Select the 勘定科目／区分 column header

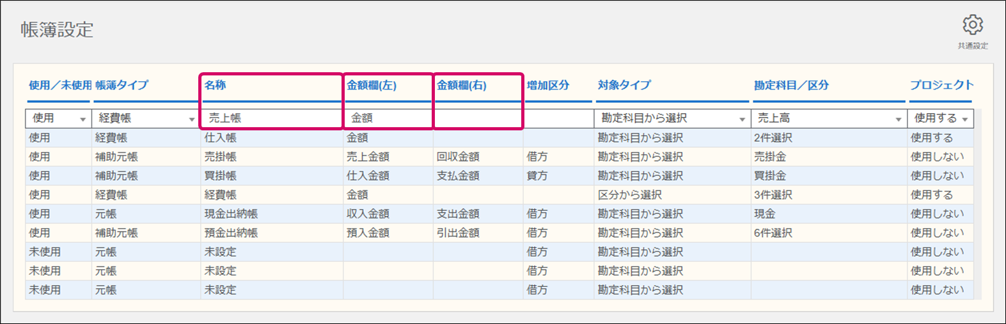(x=790, y=85)
